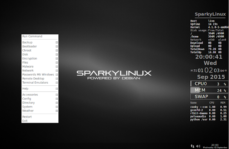Open the Help menu entry
The image size is (229, 149).
pyautogui.click(x=40, y=89)
